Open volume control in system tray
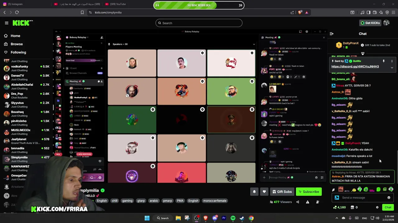The width and height of the screenshot is (398, 223). tap(377, 218)
